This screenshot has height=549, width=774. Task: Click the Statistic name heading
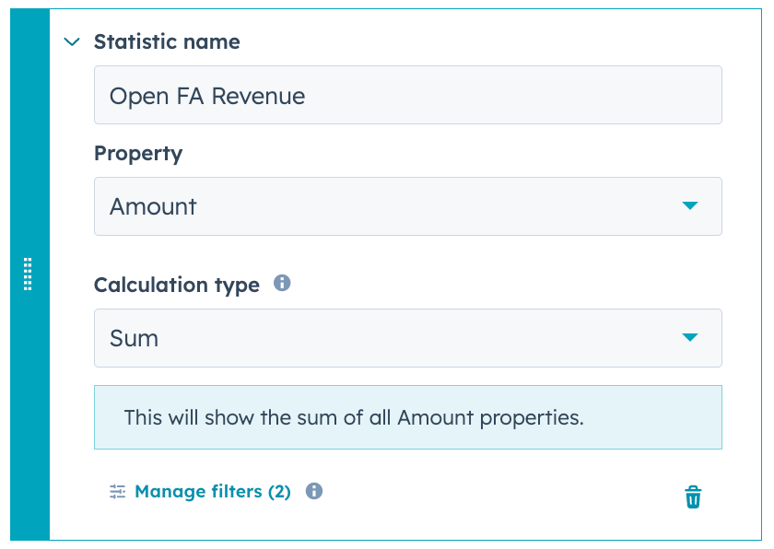pos(167,42)
